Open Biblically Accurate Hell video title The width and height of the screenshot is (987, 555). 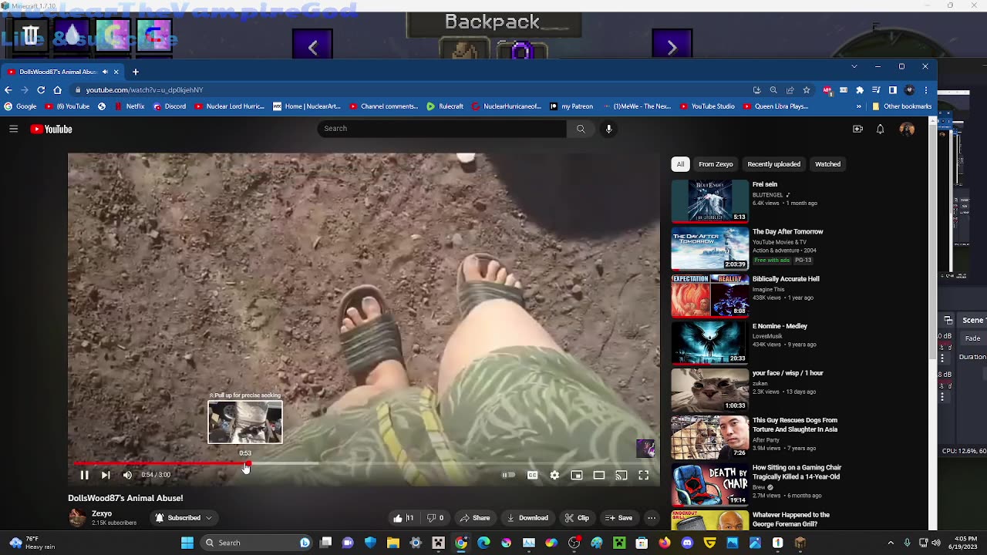coord(786,279)
